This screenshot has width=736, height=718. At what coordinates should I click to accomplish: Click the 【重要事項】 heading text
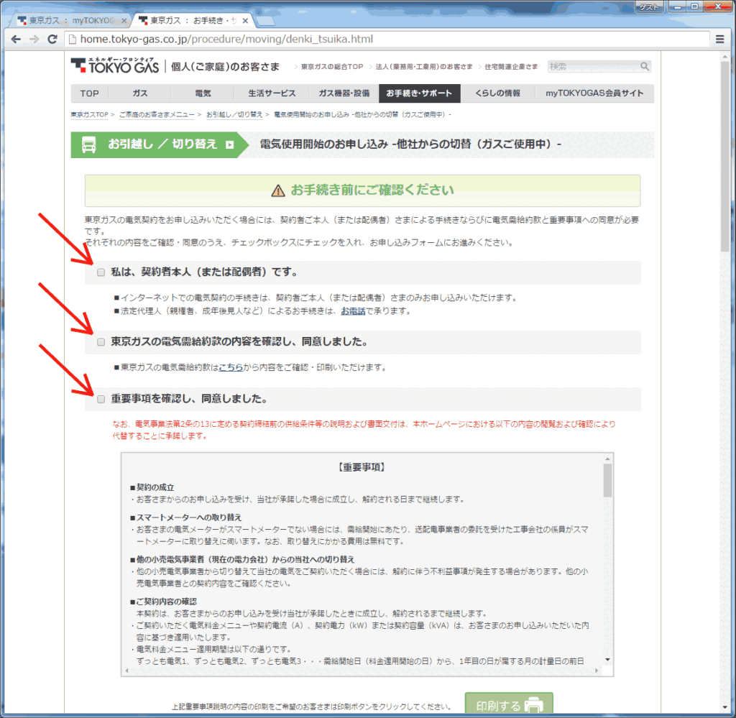click(x=361, y=467)
